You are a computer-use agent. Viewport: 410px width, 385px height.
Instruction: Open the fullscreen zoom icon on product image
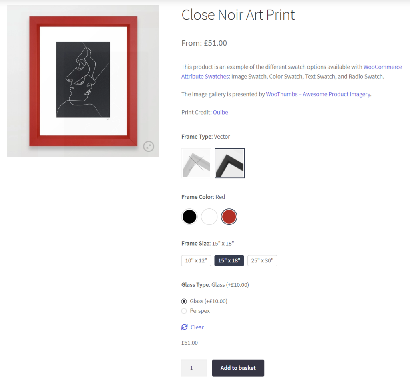click(149, 147)
